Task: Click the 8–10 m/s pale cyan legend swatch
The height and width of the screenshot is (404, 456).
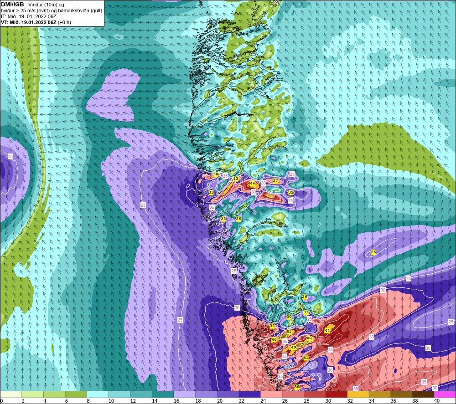Action: point(98,394)
